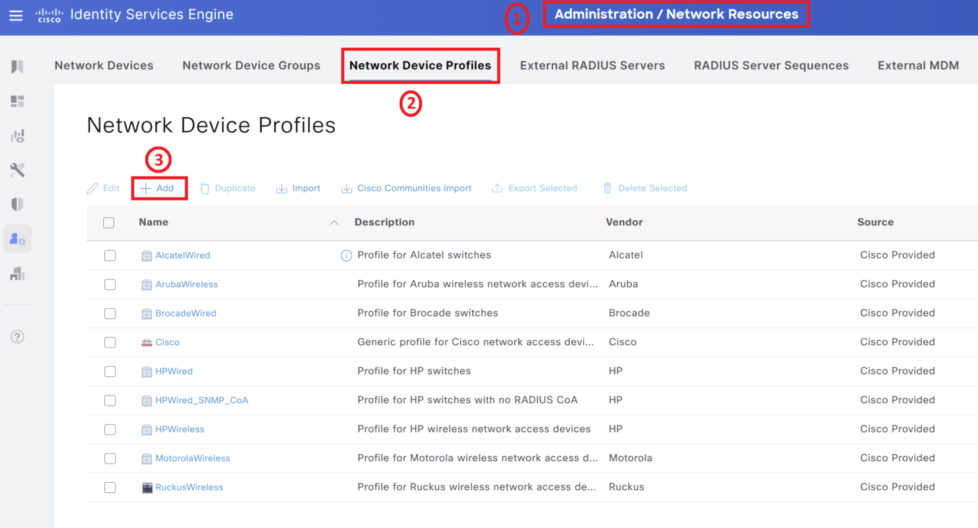Image resolution: width=978 pixels, height=528 pixels.
Task: Open the Cisco Communities Import option
Action: tap(406, 188)
